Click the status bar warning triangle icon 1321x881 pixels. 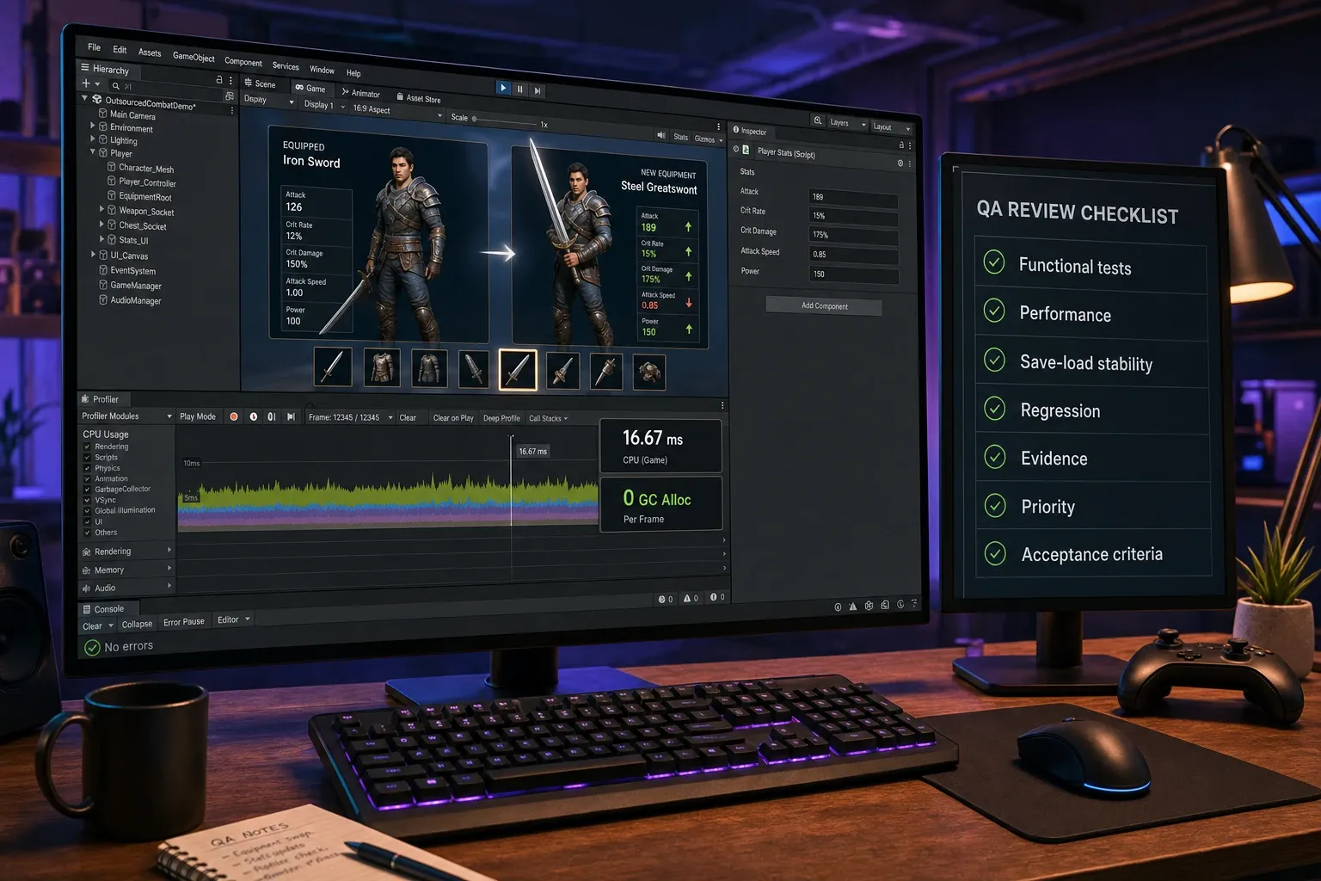coord(853,607)
